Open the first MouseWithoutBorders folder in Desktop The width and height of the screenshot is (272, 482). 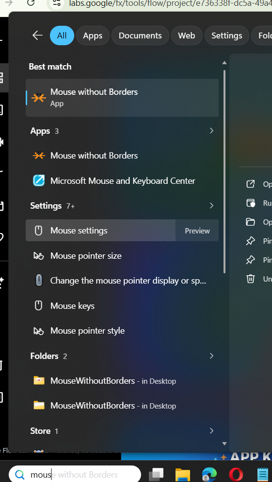pos(122,381)
